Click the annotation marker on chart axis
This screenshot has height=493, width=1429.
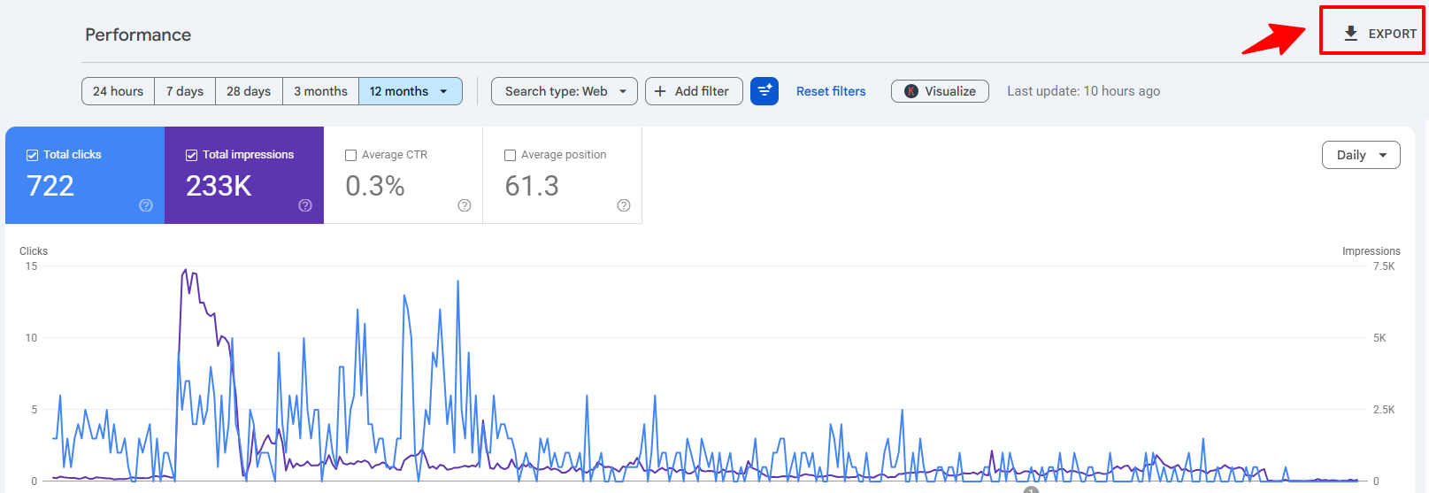(x=1031, y=489)
